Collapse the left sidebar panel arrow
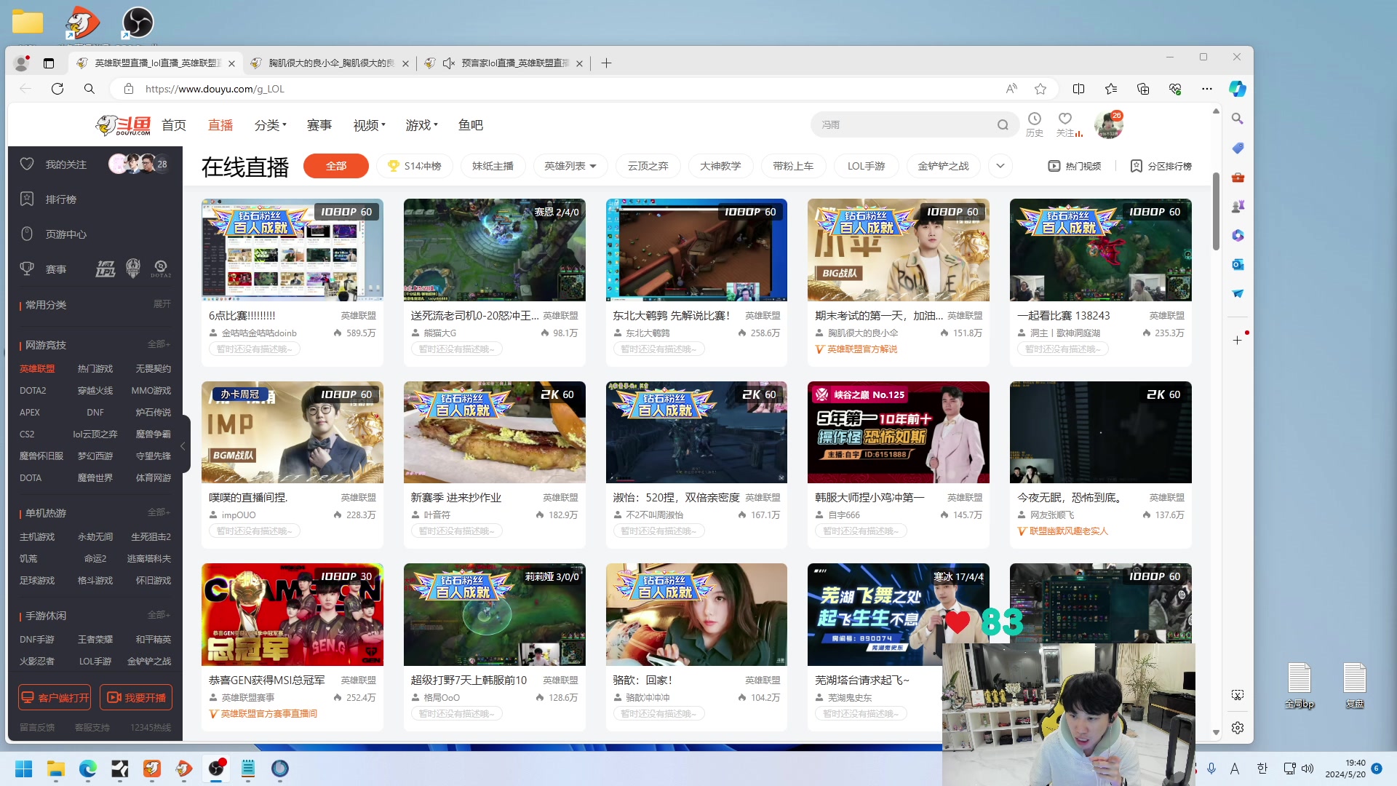The width and height of the screenshot is (1397, 786). [183, 445]
